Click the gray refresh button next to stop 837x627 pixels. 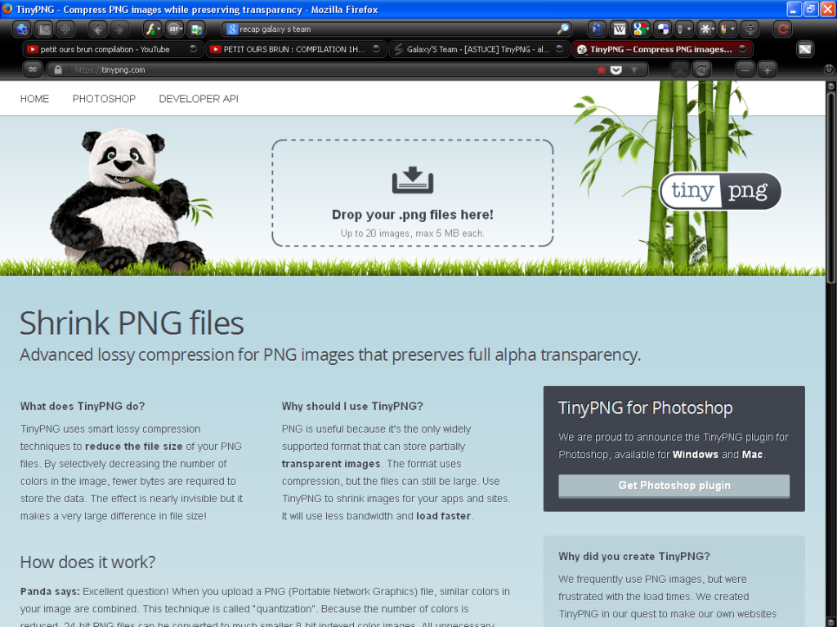pyautogui.click(x=701, y=69)
